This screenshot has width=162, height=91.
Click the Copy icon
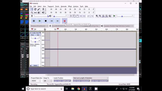74,16
